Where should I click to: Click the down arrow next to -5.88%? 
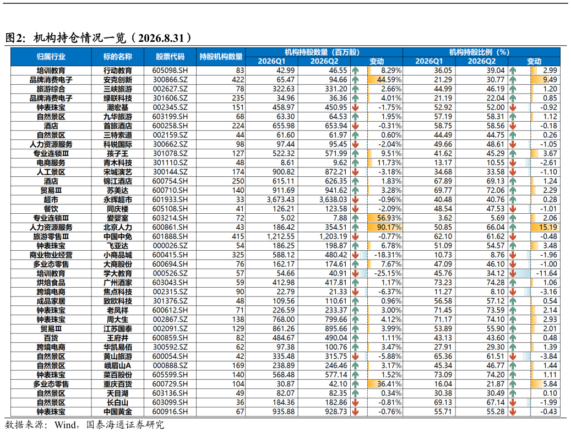click(x=355, y=357)
